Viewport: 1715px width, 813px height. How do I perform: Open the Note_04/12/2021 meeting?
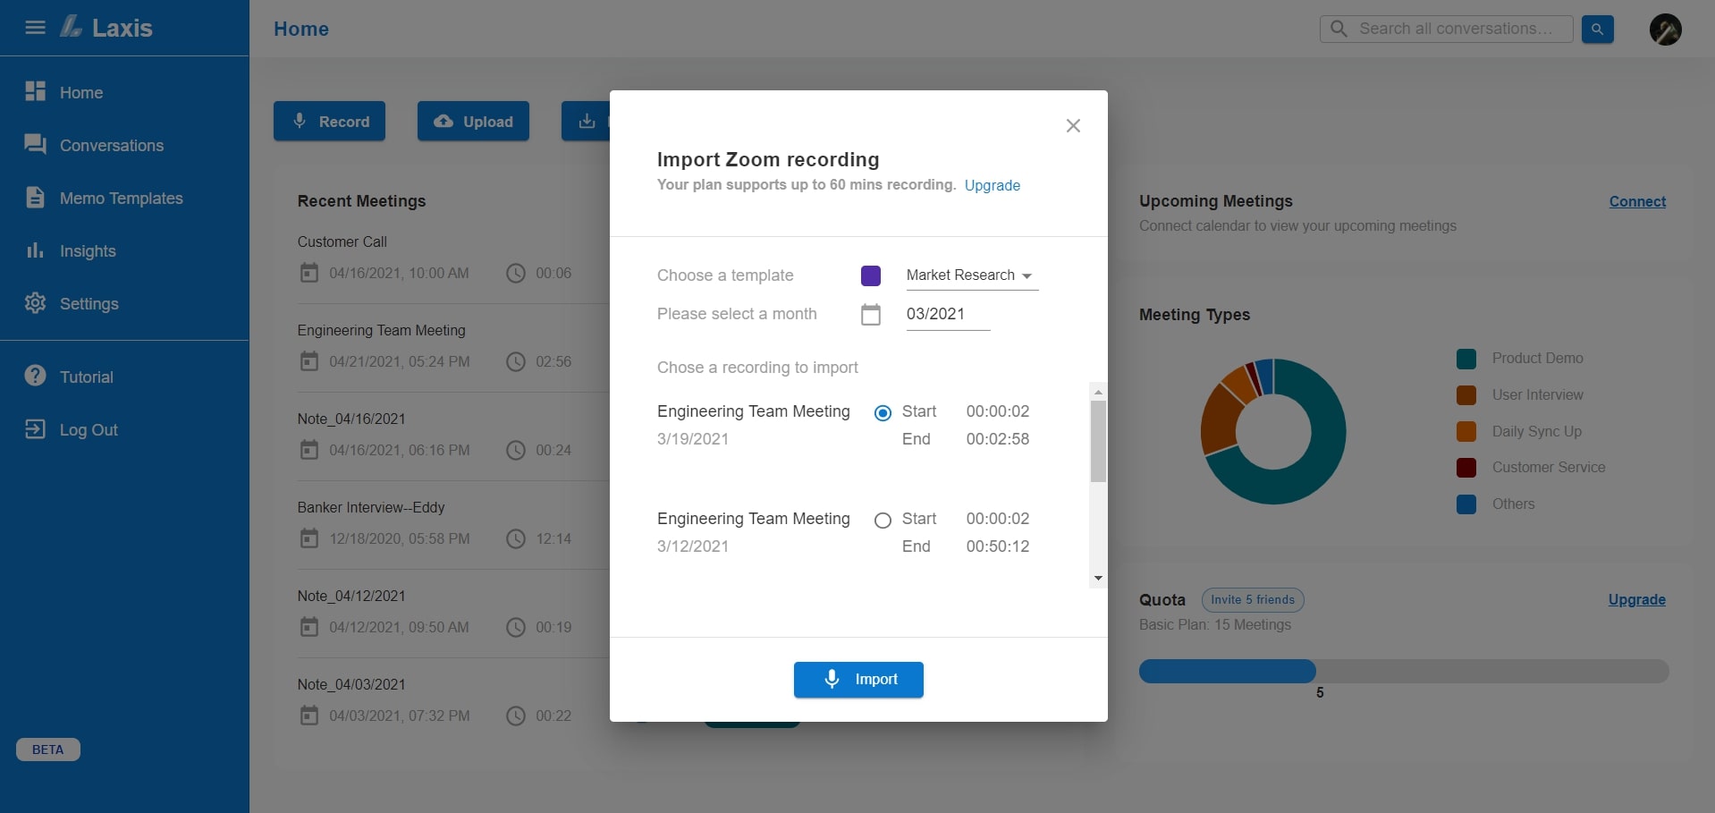tap(351, 596)
